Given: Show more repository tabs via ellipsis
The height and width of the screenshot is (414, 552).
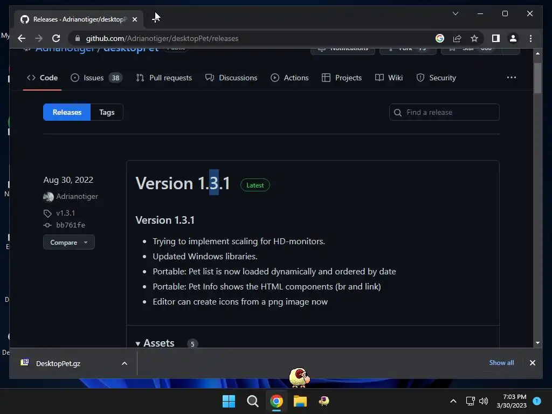Looking at the screenshot, I should (x=512, y=78).
